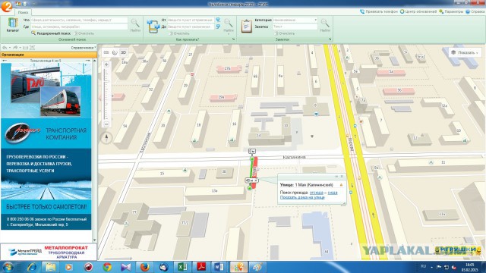Pick the destination point on the map
Image resolution: width=486 pixels, height=273 pixels.
tap(218, 27)
